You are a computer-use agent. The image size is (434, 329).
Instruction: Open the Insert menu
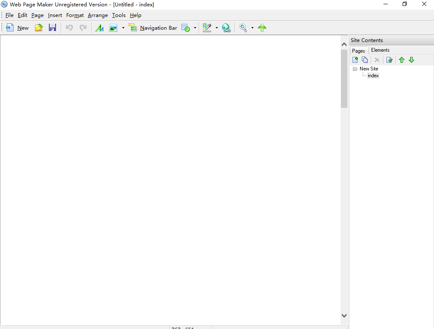click(55, 15)
